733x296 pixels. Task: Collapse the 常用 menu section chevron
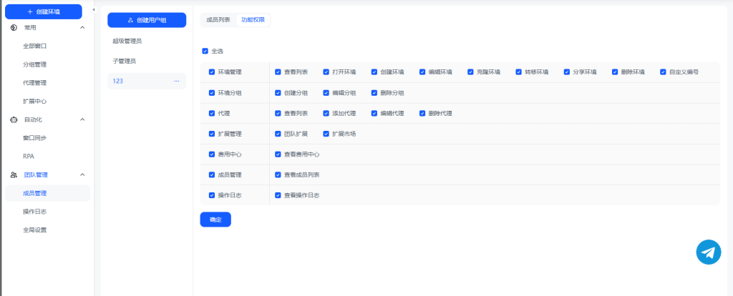[x=82, y=27]
